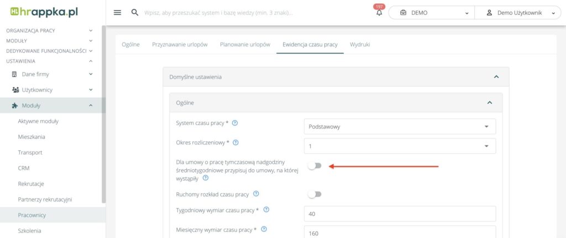This screenshot has width=566, height=238.
Task: Open the System czasu pracy dropdown
Action: coord(400,127)
